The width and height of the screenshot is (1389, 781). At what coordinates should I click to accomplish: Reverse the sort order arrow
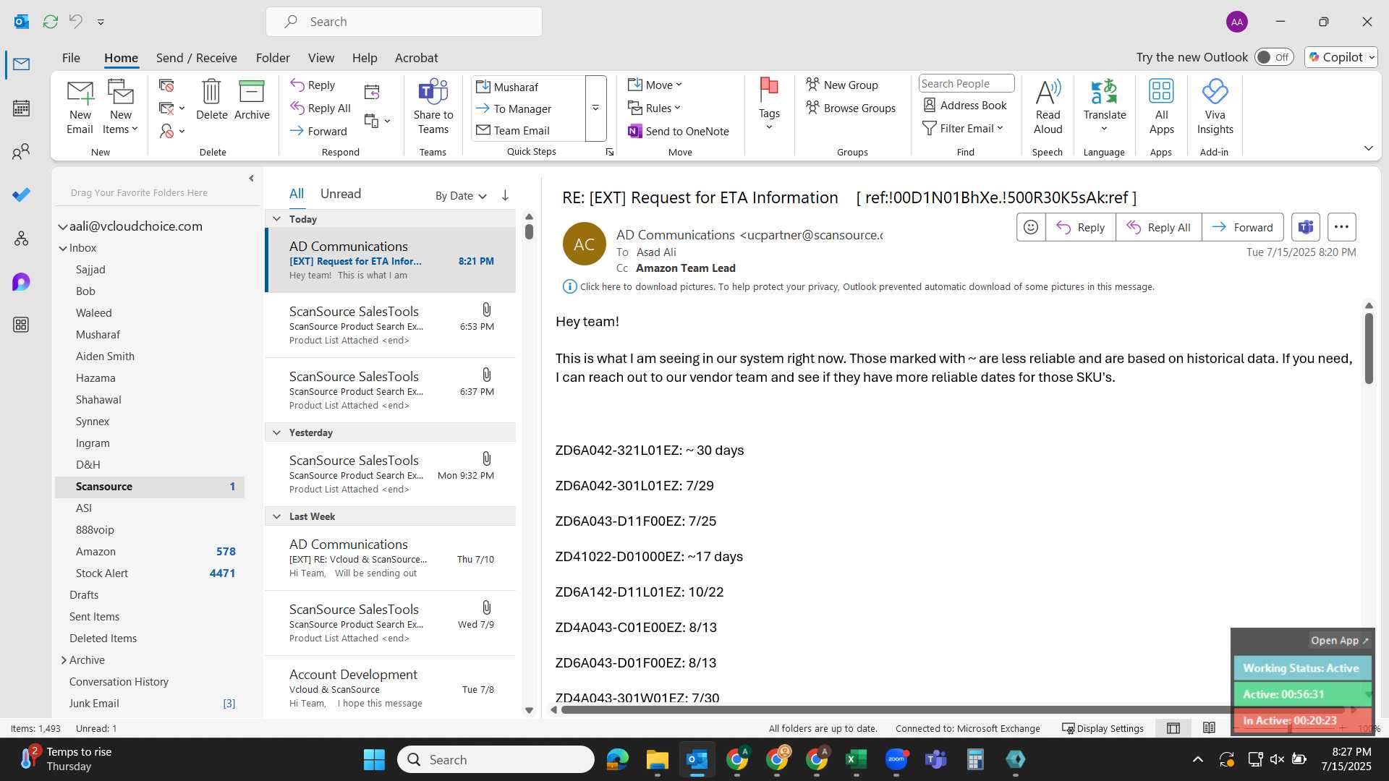(505, 195)
